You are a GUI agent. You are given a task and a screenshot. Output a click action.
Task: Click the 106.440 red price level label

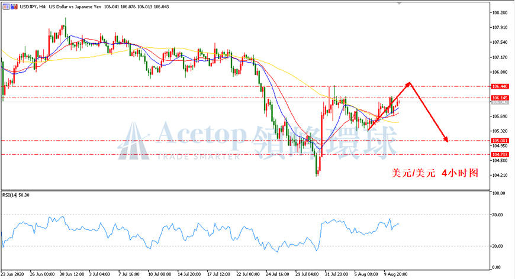(500, 86)
